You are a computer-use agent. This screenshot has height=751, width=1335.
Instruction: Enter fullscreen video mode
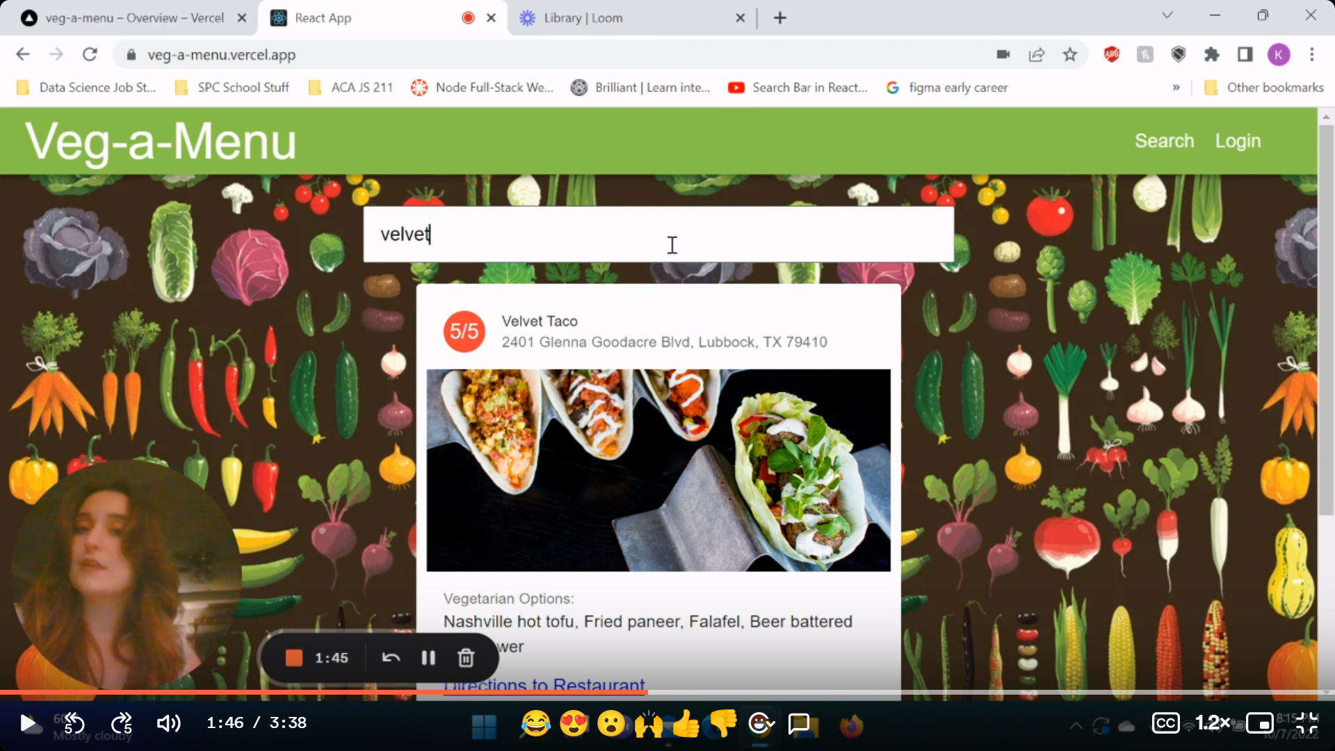[1307, 723]
